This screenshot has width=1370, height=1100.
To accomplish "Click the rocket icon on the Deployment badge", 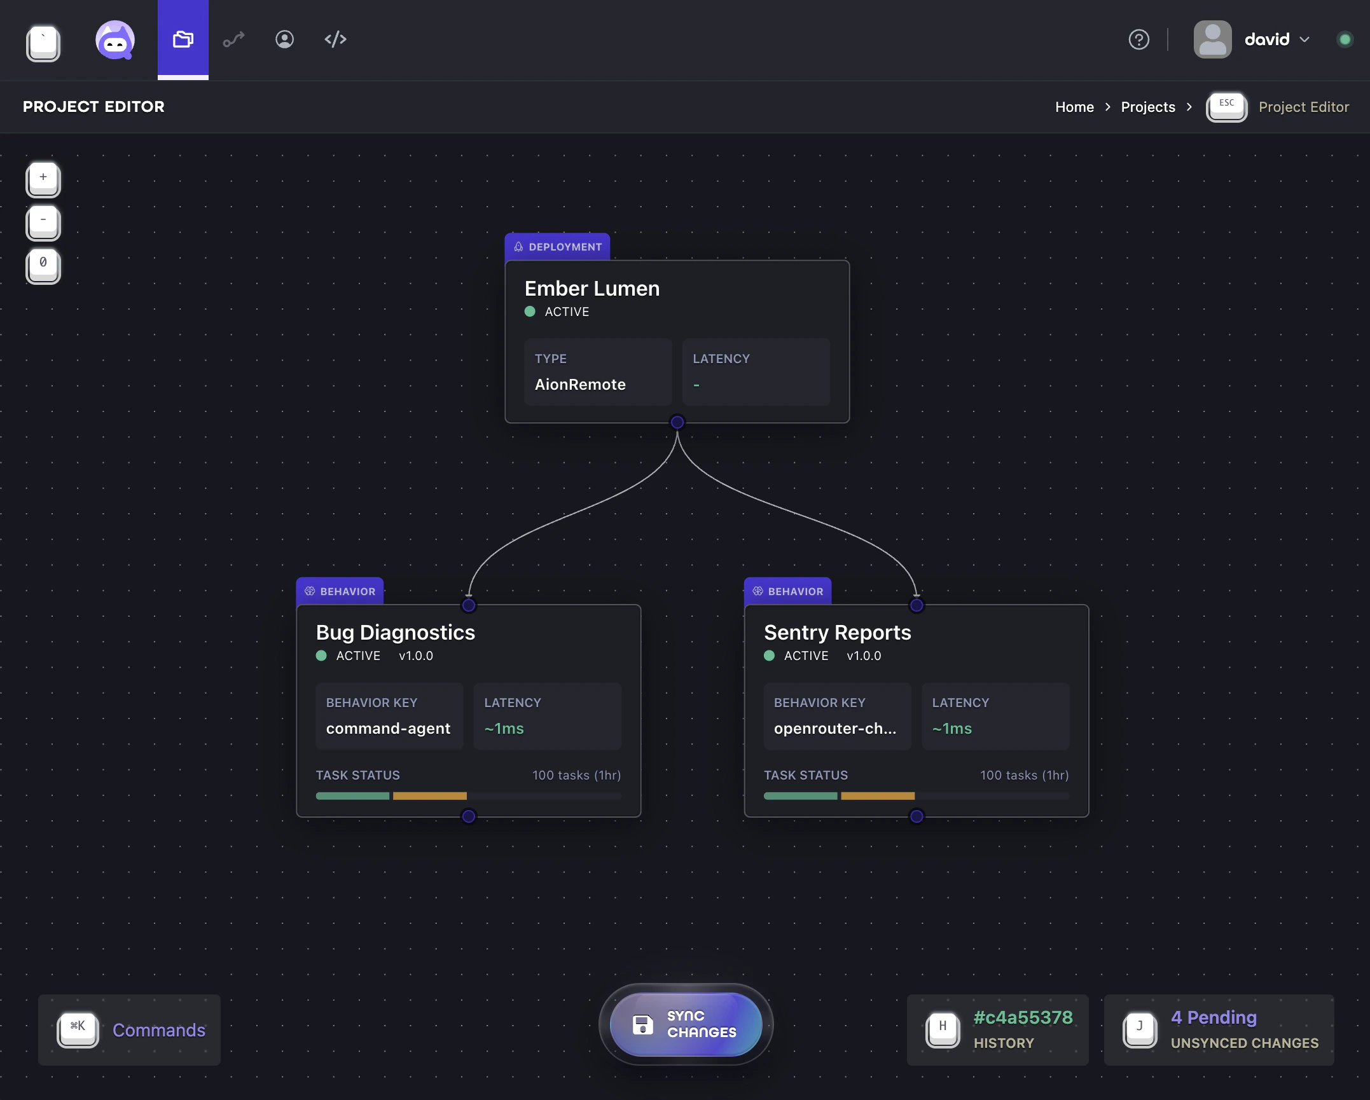I will 518,246.
